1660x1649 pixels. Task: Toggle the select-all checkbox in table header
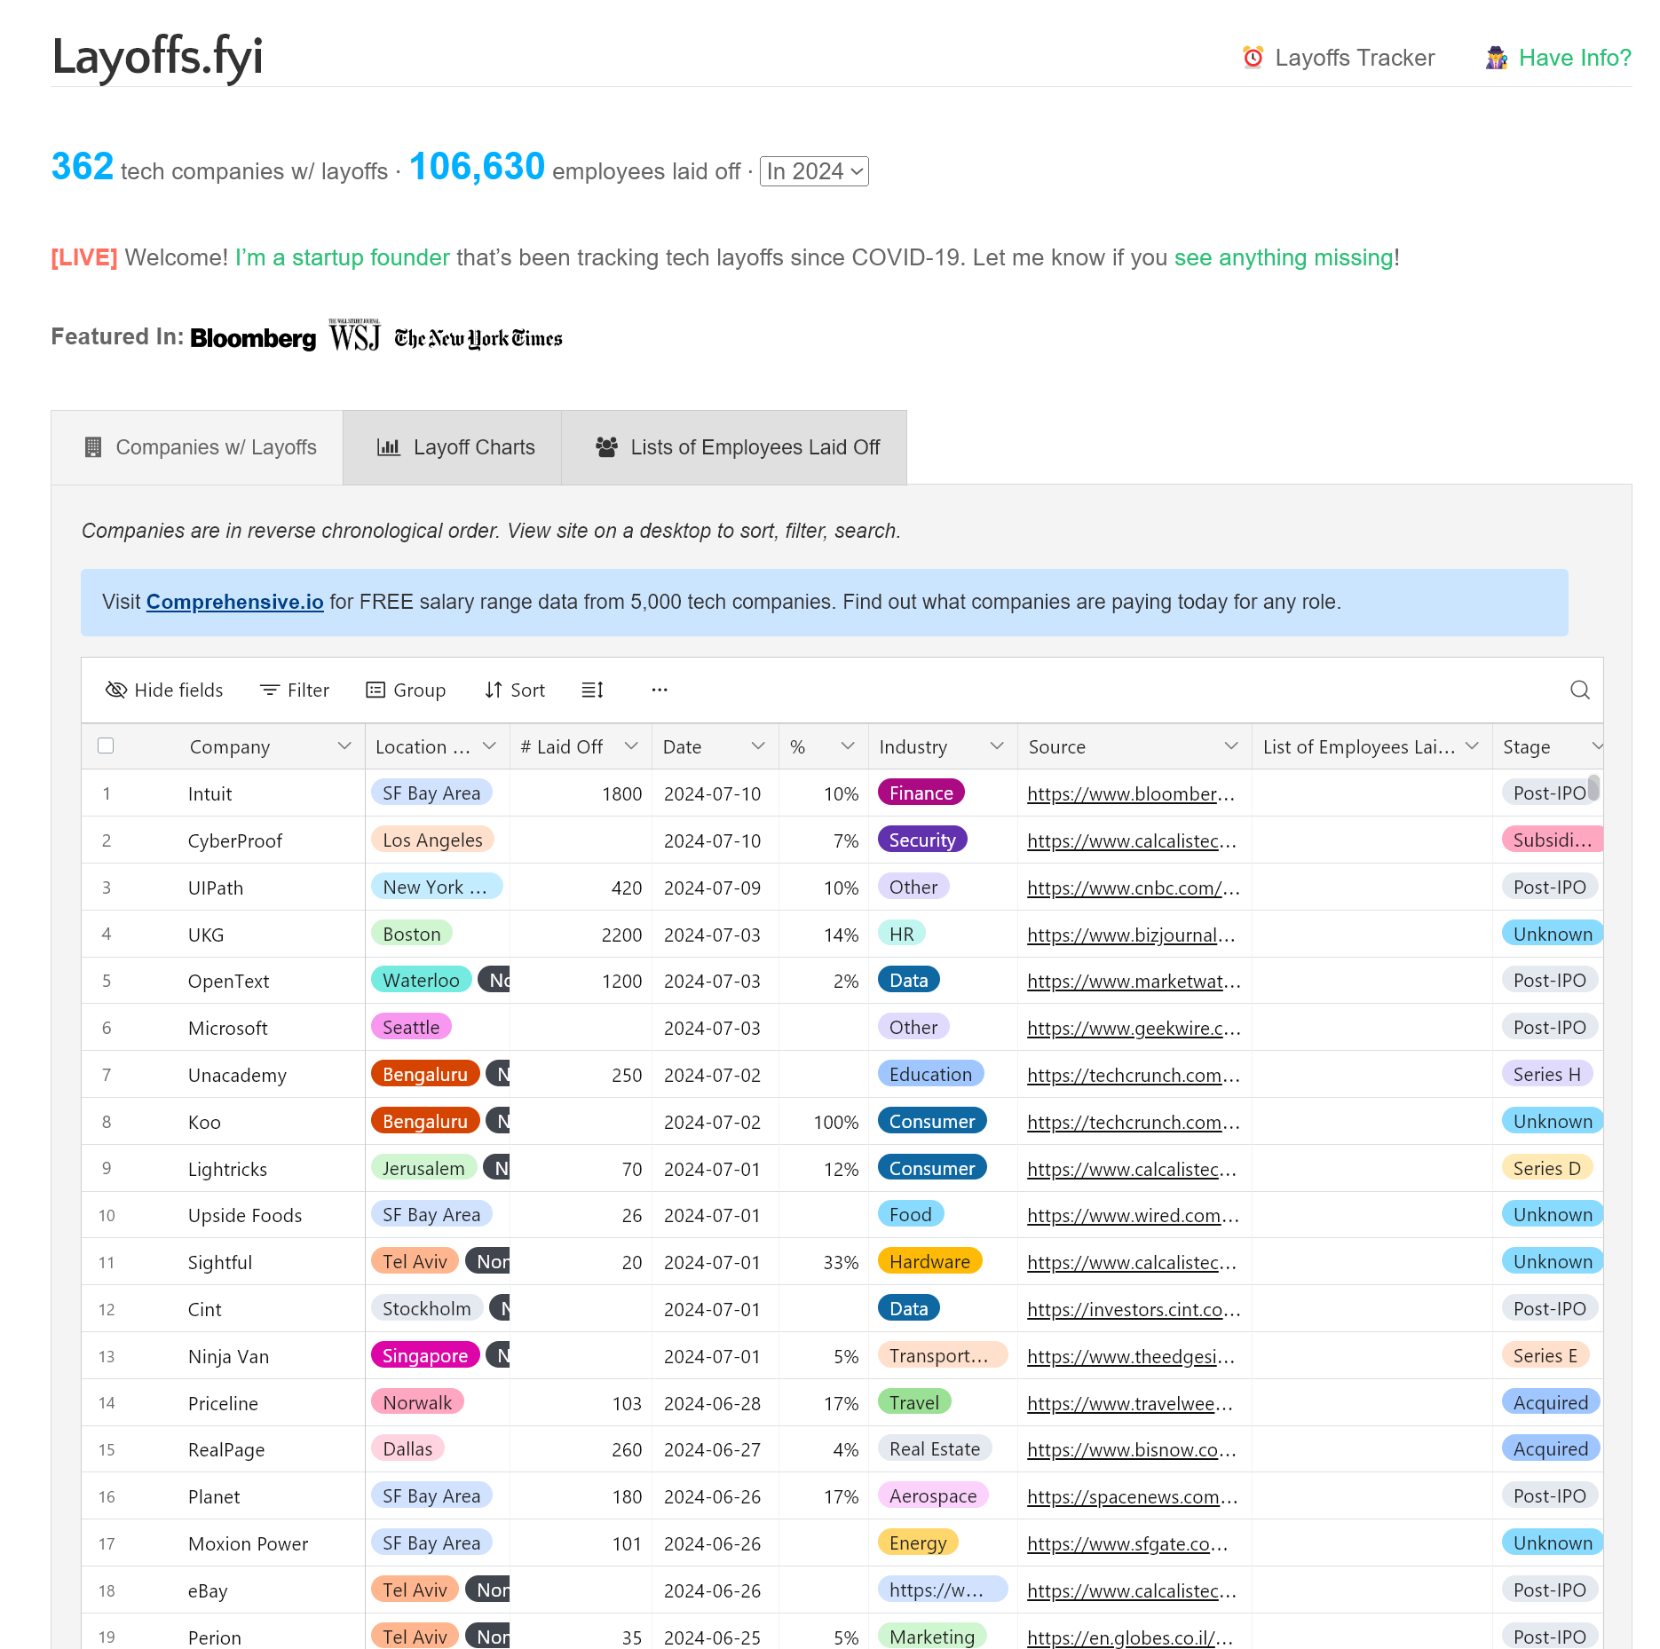pos(106,746)
